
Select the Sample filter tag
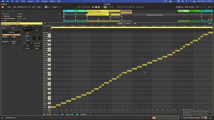pyautogui.click(x=19, y=19)
